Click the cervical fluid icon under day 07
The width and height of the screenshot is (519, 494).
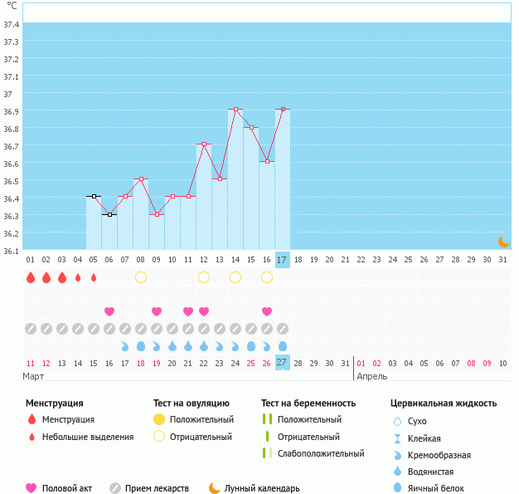125,346
